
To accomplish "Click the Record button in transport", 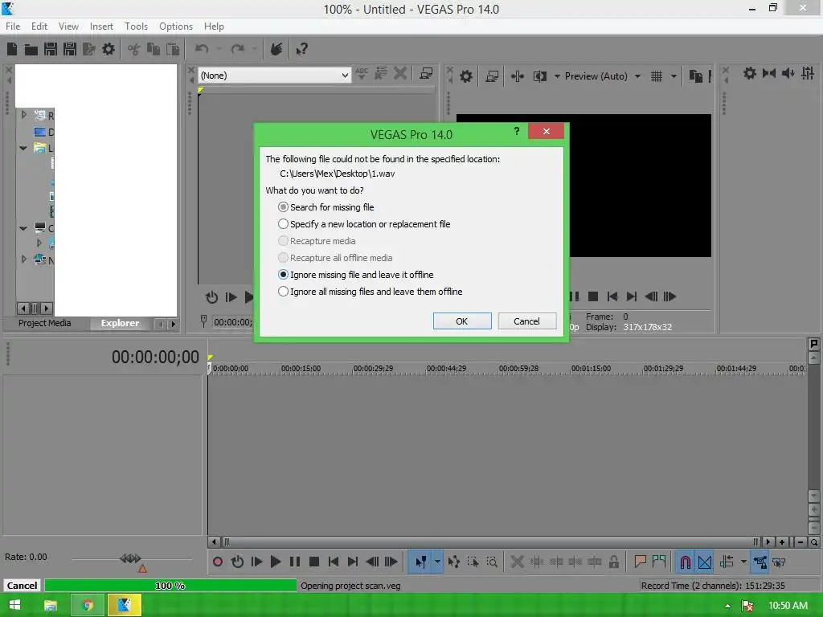I will pyautogui.click(x=218, y=562).
